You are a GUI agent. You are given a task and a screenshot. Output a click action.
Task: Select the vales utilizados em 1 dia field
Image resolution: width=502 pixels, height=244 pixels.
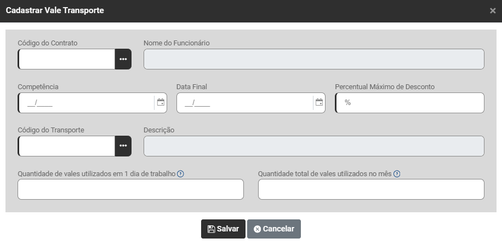[x=130, y=189]
